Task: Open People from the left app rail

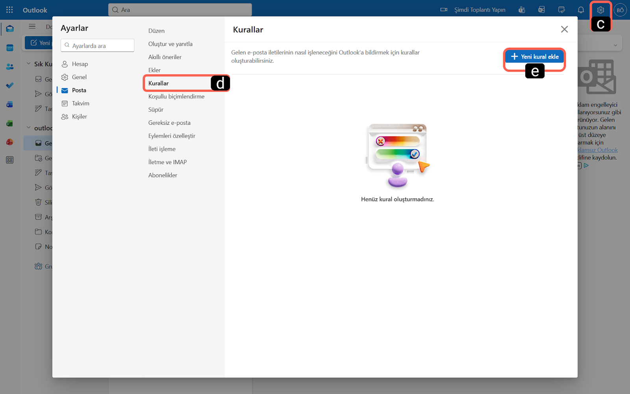Action: (x=10, y=67)
